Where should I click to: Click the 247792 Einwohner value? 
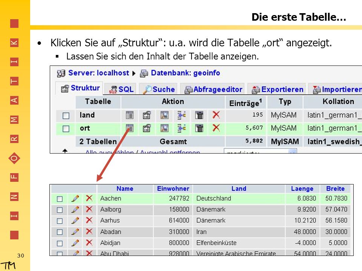coord(179,198)
